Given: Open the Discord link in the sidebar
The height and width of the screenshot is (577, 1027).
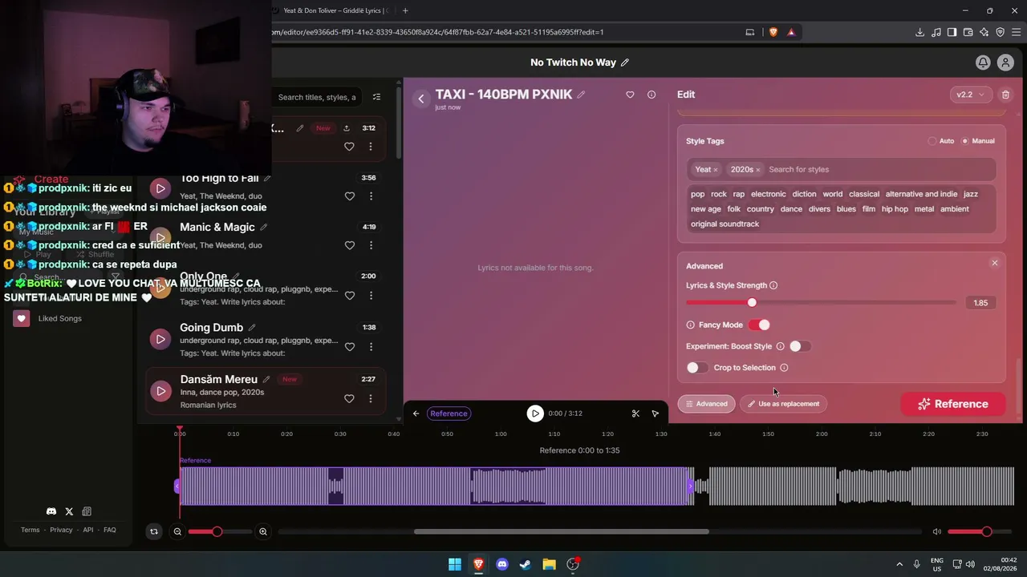Looking at the screenshot, I should [x=51, y=511].
